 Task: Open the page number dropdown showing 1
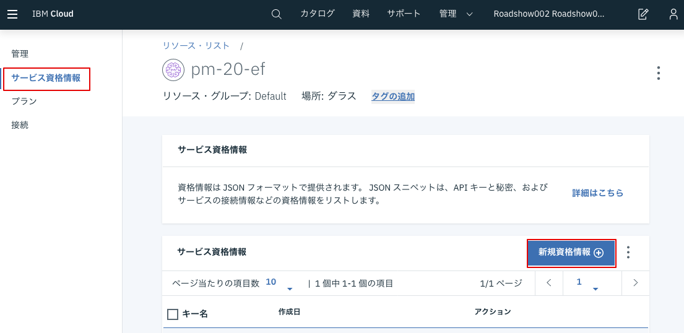[x=587, y=283]
